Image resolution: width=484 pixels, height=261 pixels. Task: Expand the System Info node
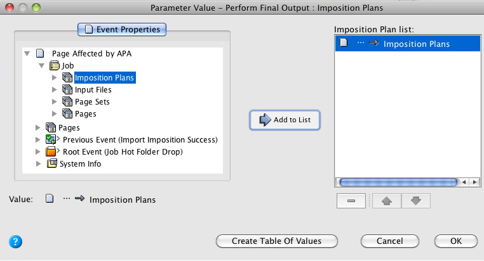38,163
